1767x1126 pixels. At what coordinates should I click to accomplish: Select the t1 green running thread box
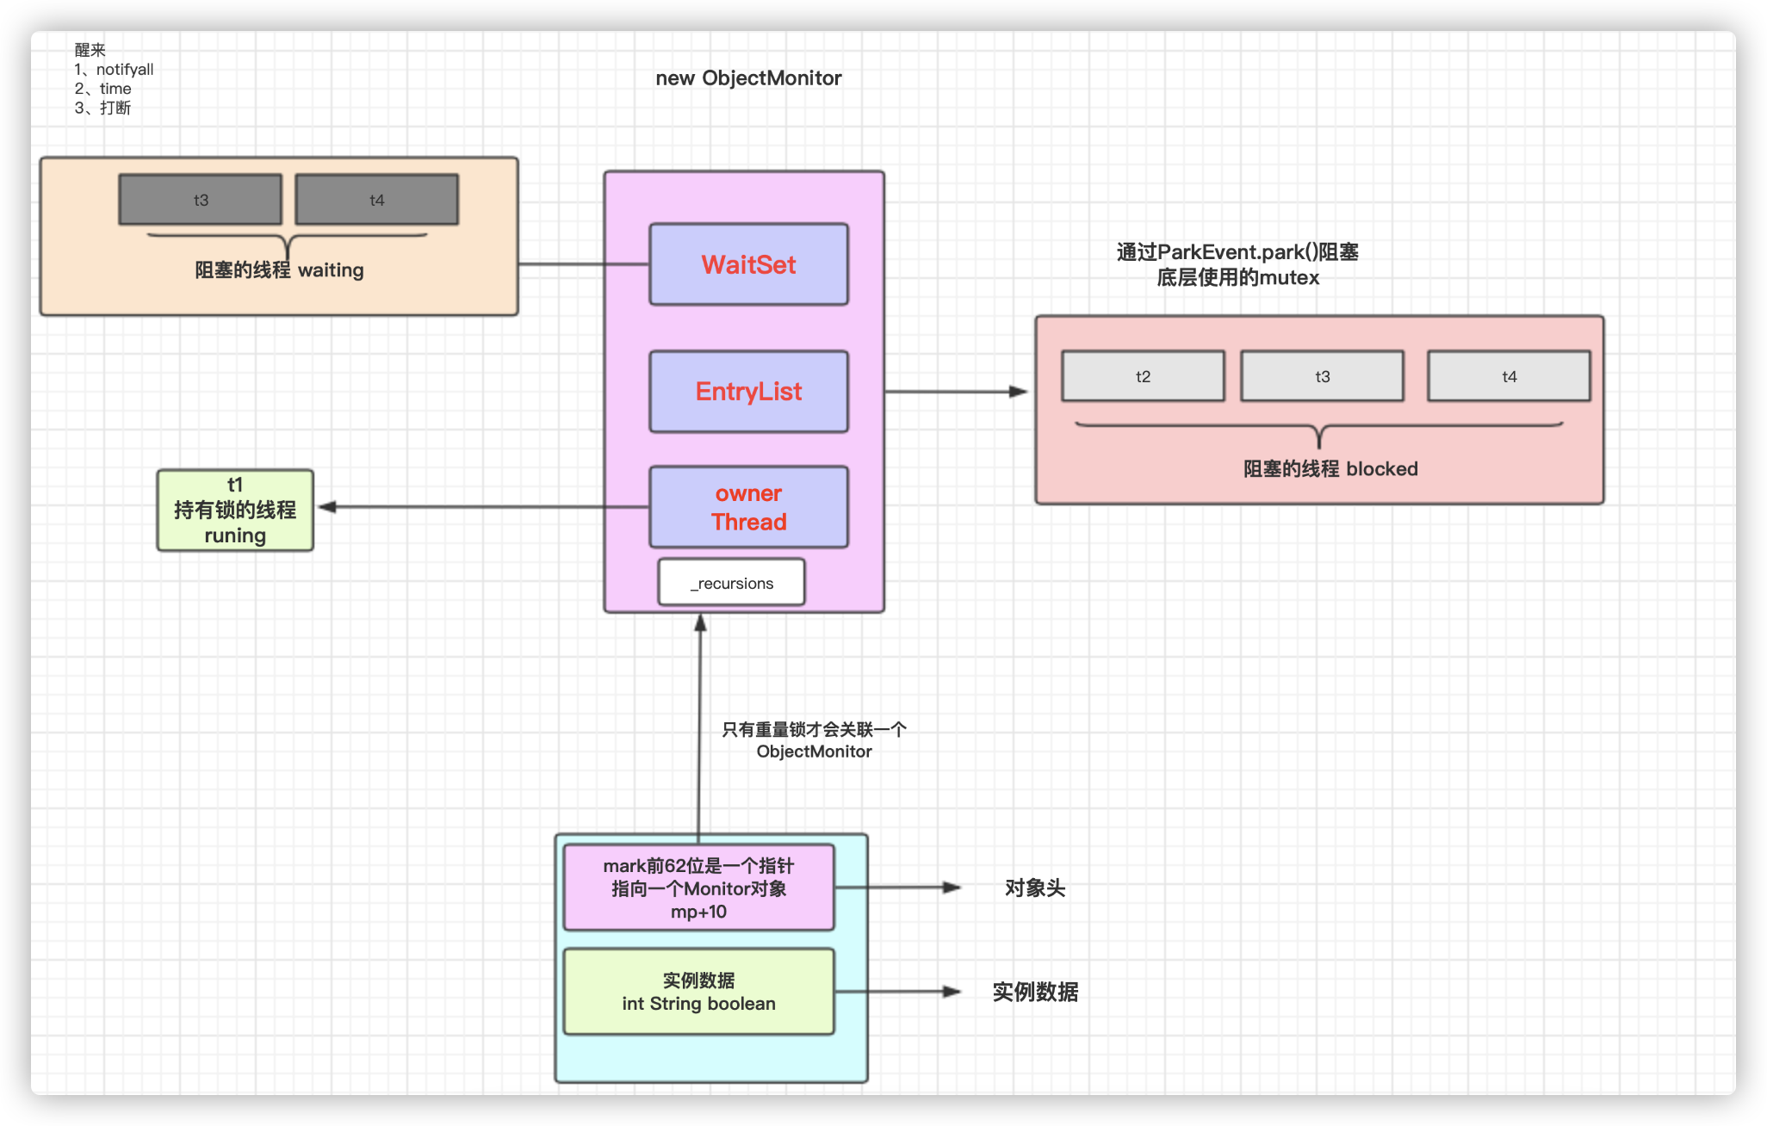[235, 510]
